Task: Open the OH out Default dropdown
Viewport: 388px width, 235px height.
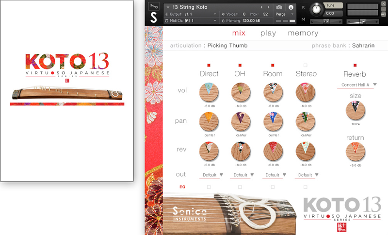Action: click(252, 175)
